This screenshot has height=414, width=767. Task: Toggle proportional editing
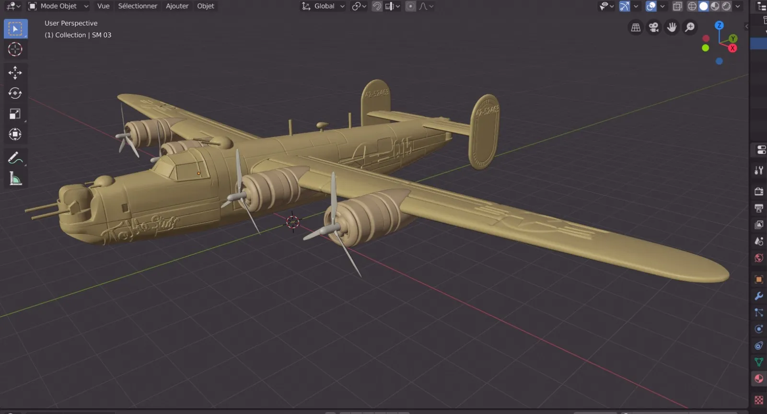tap(410, 6)
